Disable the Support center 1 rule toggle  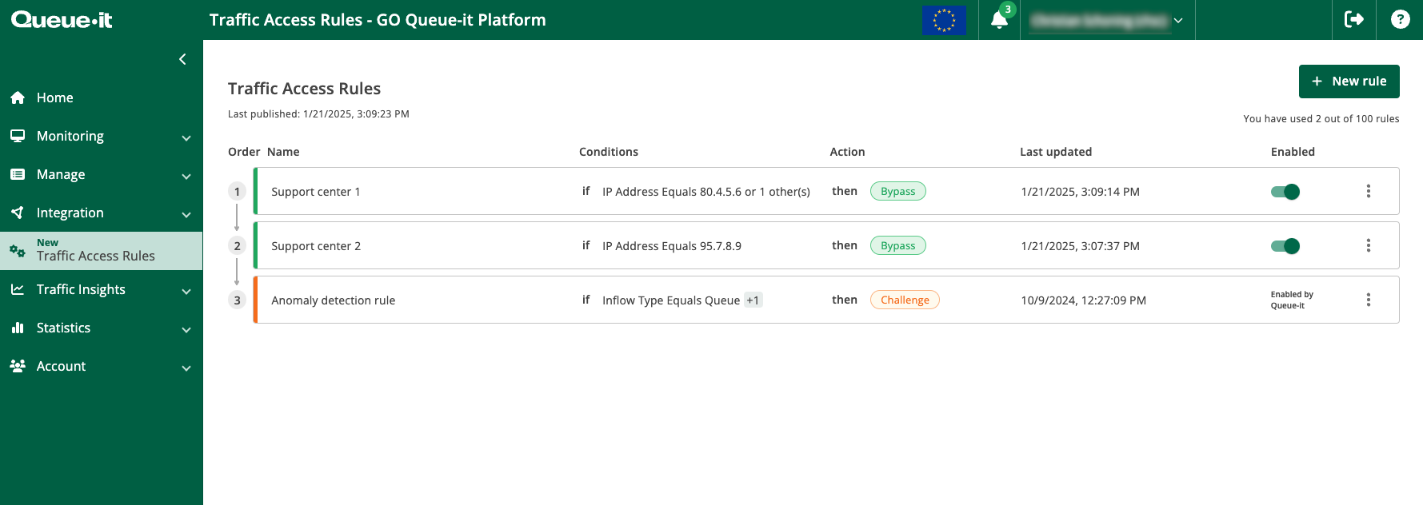coord(1285,192)
